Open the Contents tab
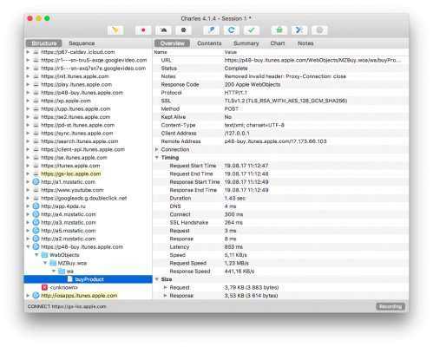 [209, 43]
